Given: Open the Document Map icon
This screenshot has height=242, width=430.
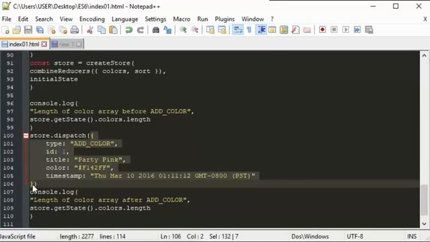Looking at the screenshot, I should click(x=284, y=30).
